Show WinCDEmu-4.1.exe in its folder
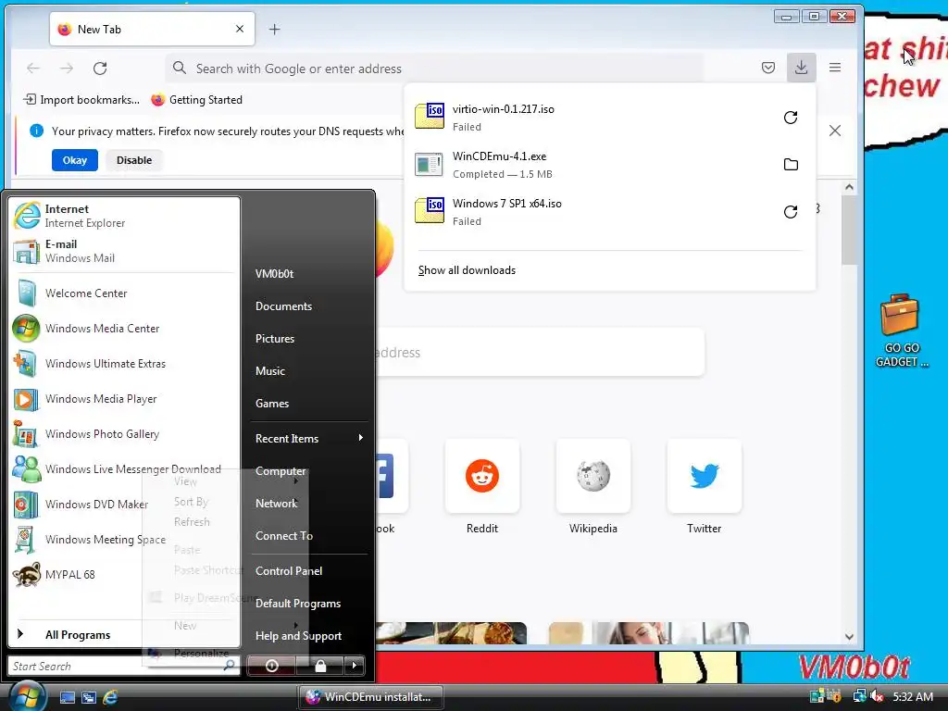948x711 pixels. point(791,165)
